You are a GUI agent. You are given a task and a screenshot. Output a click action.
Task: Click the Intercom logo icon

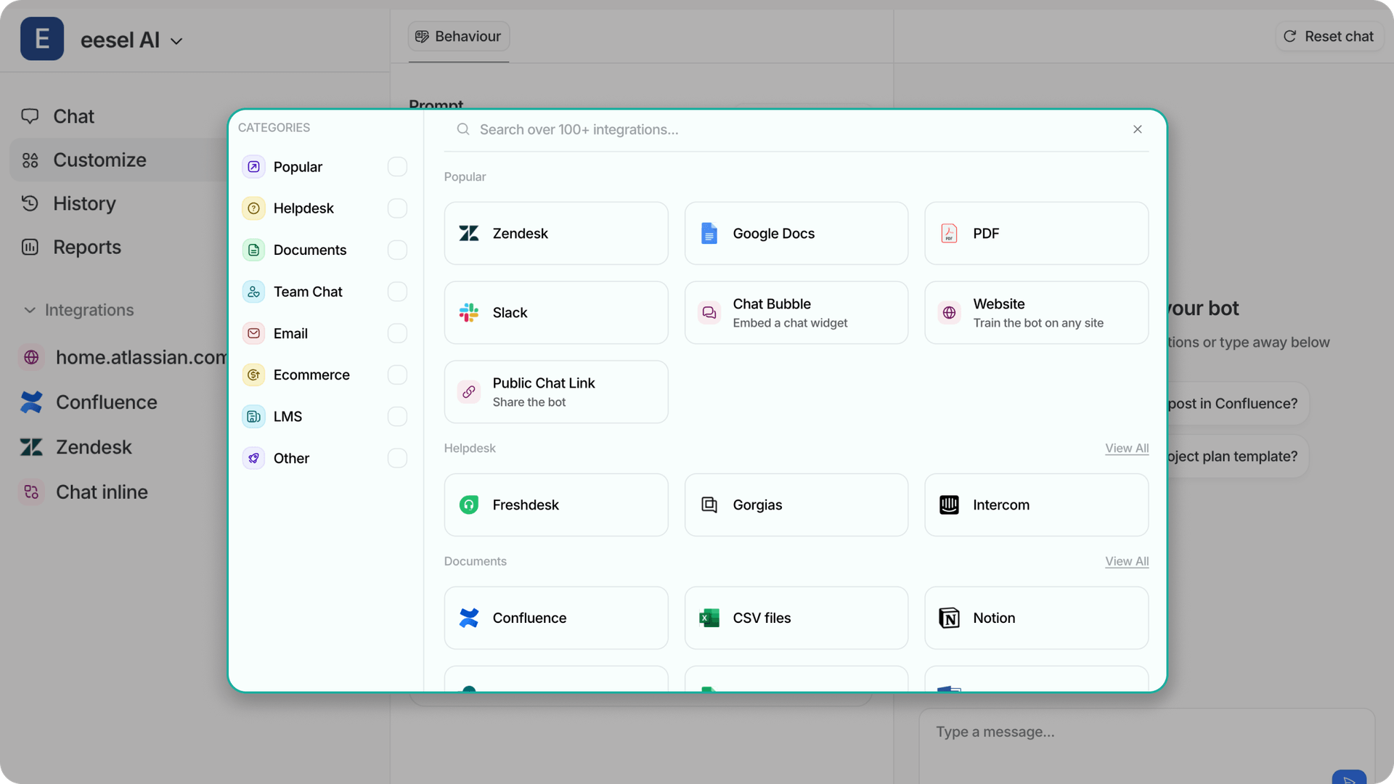(949, 505)
